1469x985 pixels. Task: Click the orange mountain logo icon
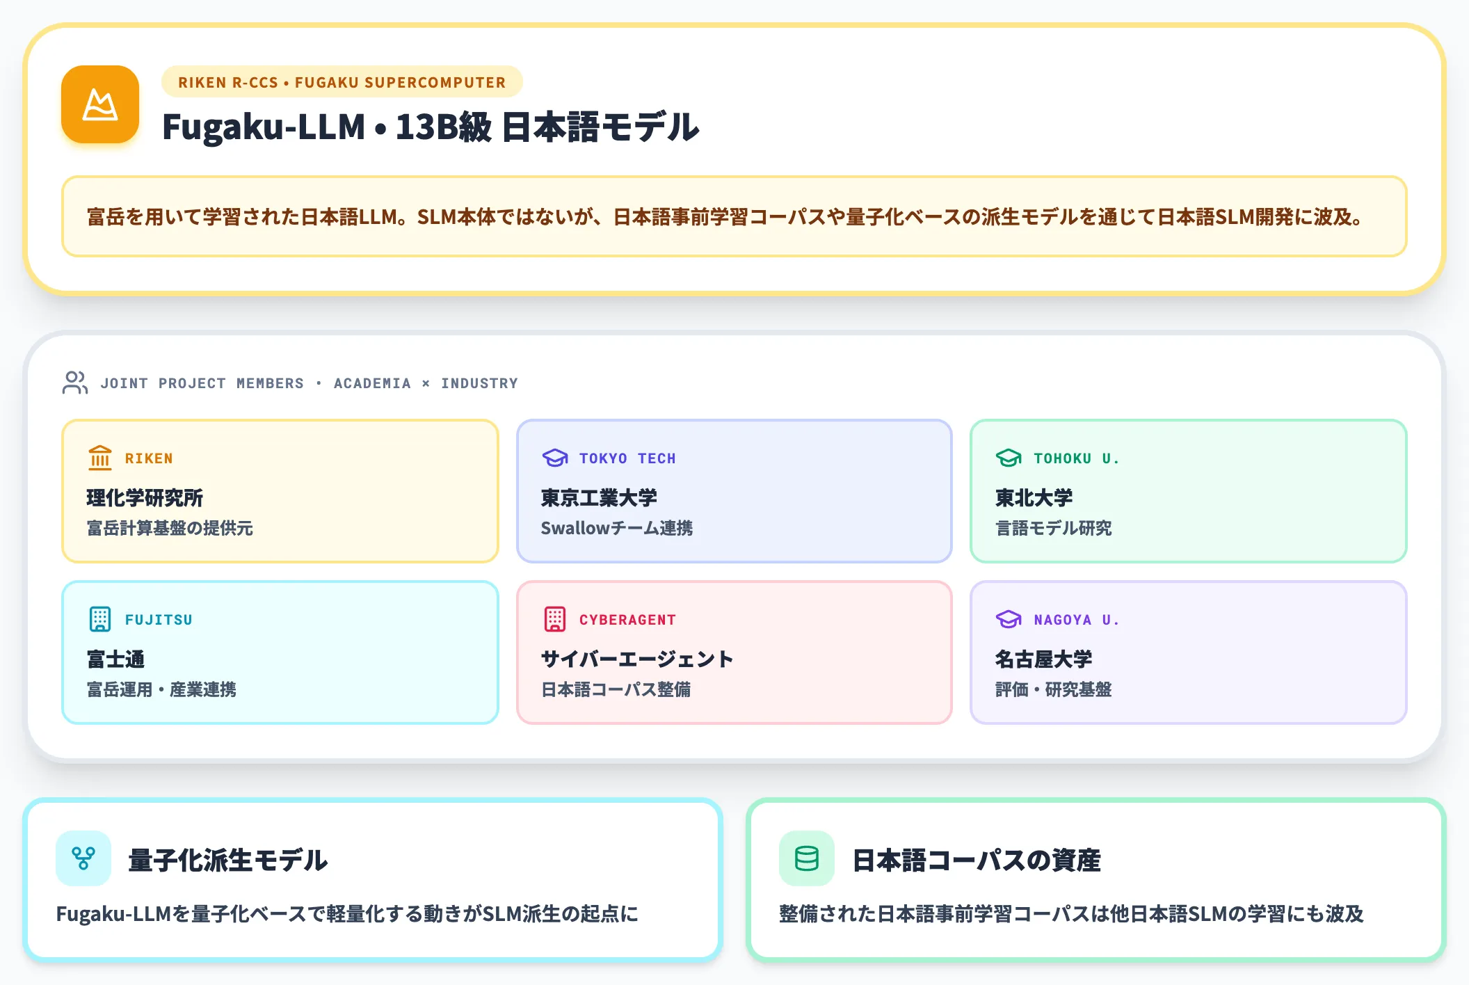(x=100, y=104)
